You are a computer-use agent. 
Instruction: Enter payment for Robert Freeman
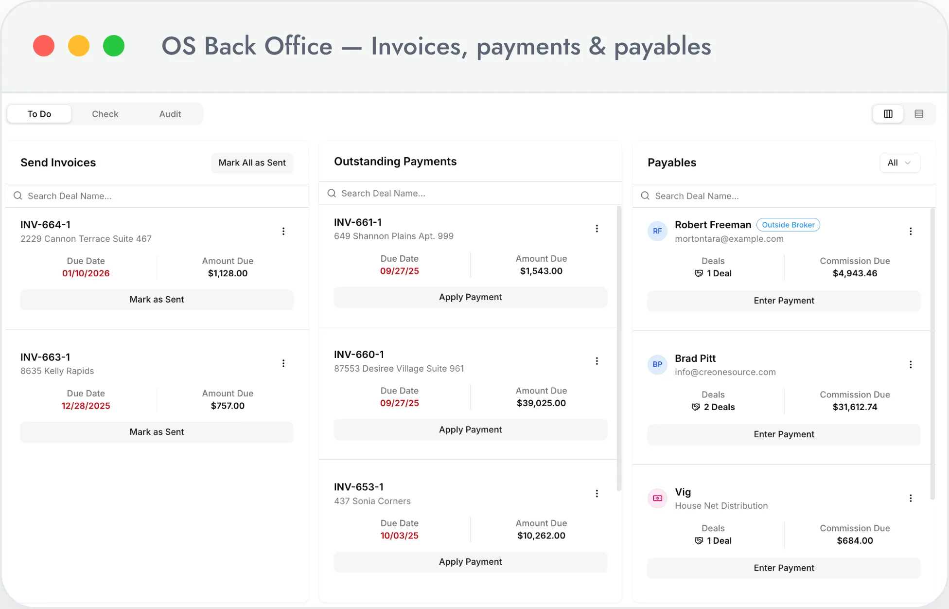784,301
